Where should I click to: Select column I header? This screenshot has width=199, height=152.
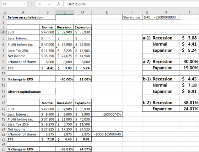189,12
